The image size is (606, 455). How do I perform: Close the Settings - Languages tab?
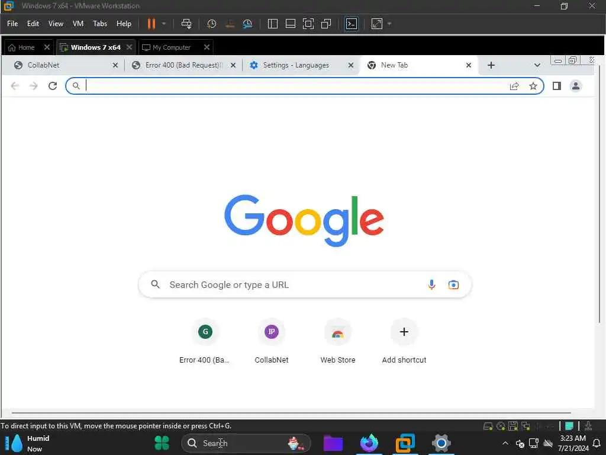[351, 65]
